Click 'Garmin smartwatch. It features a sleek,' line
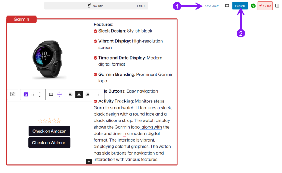Screen dimensions: 282x173 (133, 108)
